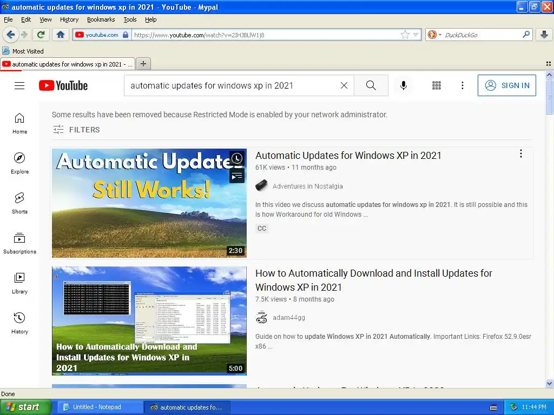Open the browser home page icon
The image size is (554, 415).
61,35
